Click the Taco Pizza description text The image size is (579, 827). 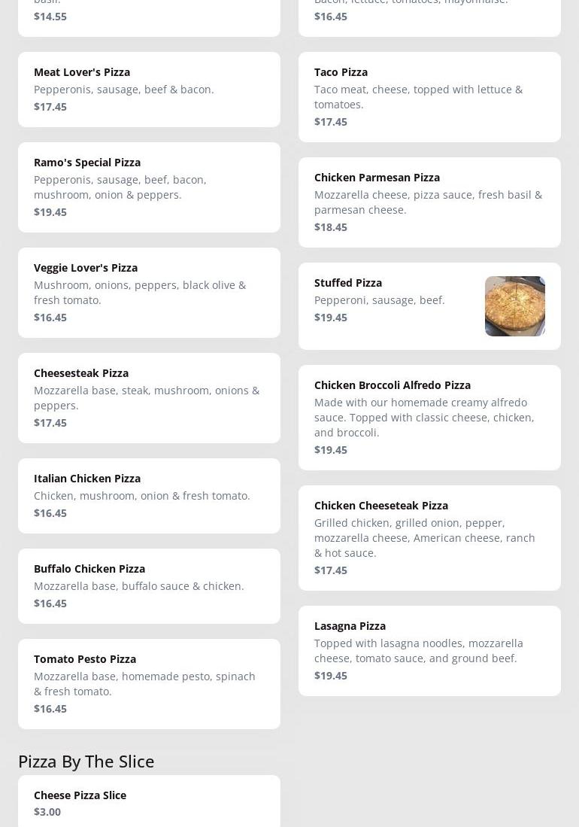coord(418,96)
